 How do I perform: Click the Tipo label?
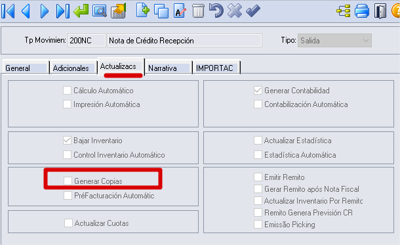tap(289, 40)
